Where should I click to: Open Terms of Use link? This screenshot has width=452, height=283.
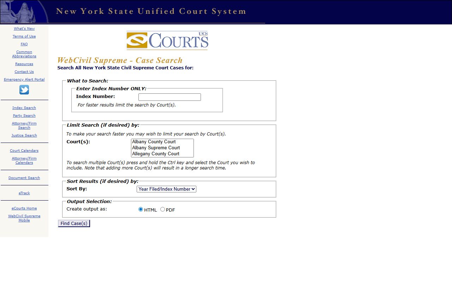24,36
